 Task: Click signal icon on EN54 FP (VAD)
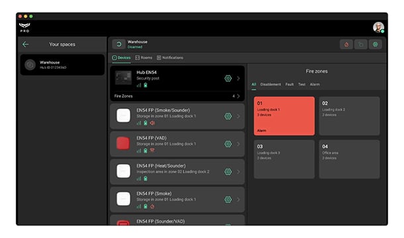click(139, 151)
